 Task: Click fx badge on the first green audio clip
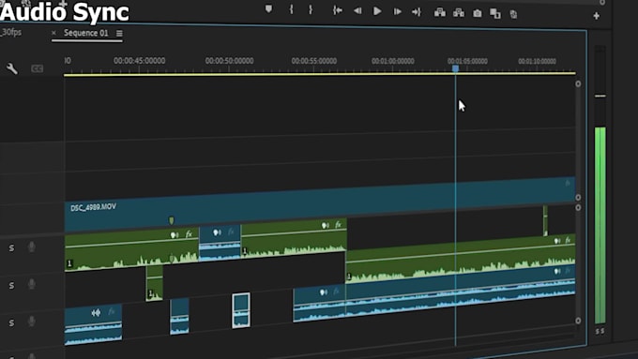[x=189, y=234]
